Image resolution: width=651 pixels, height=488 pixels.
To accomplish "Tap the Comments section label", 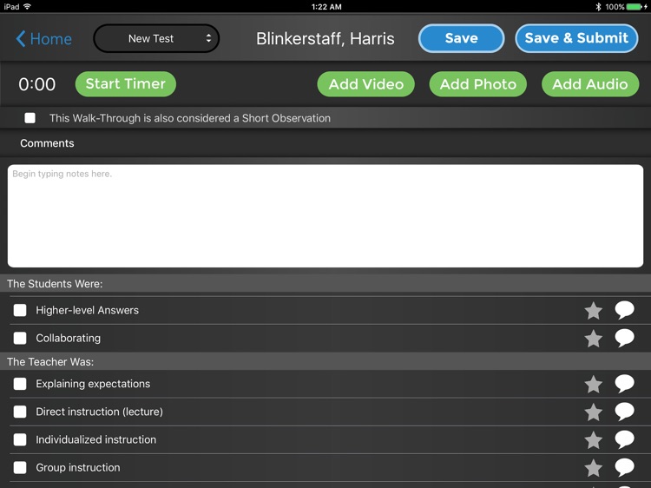I will point(47,143).
